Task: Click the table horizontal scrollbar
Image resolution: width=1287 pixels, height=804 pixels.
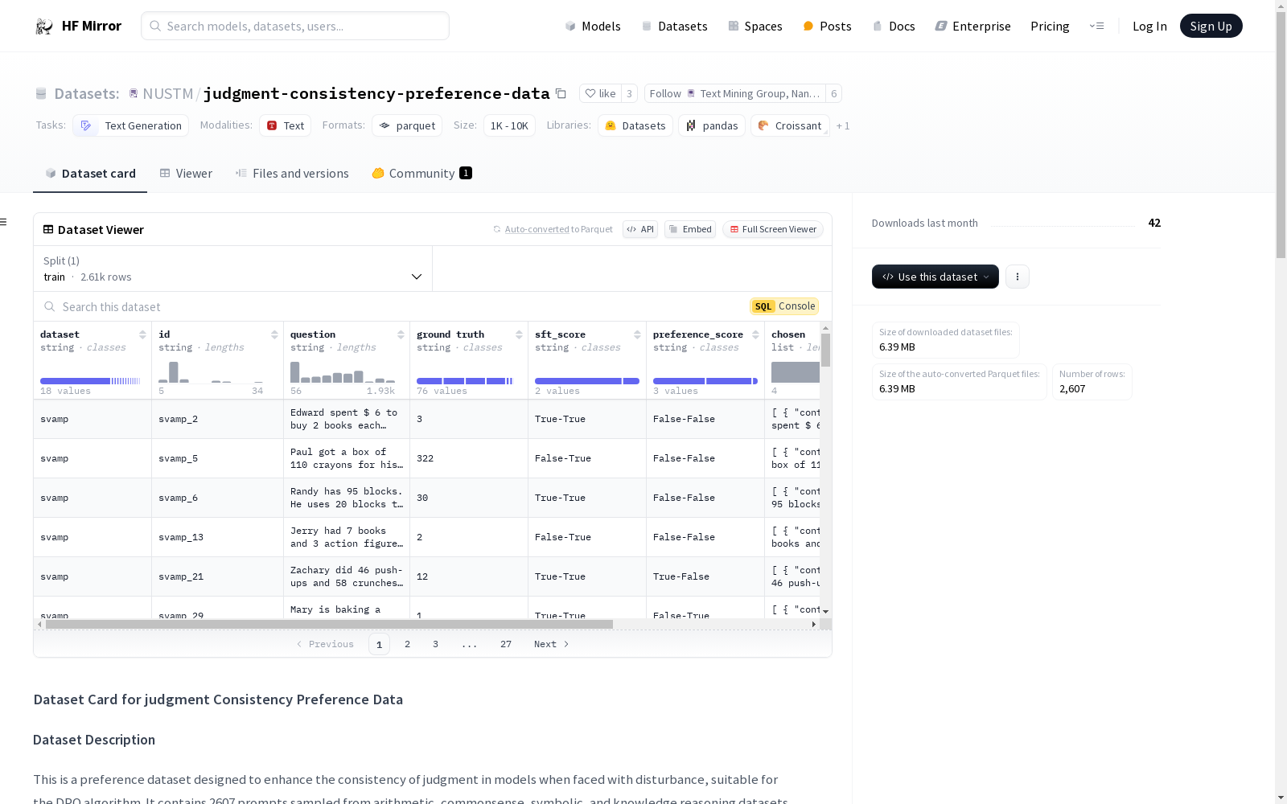Action: (329, 624)
